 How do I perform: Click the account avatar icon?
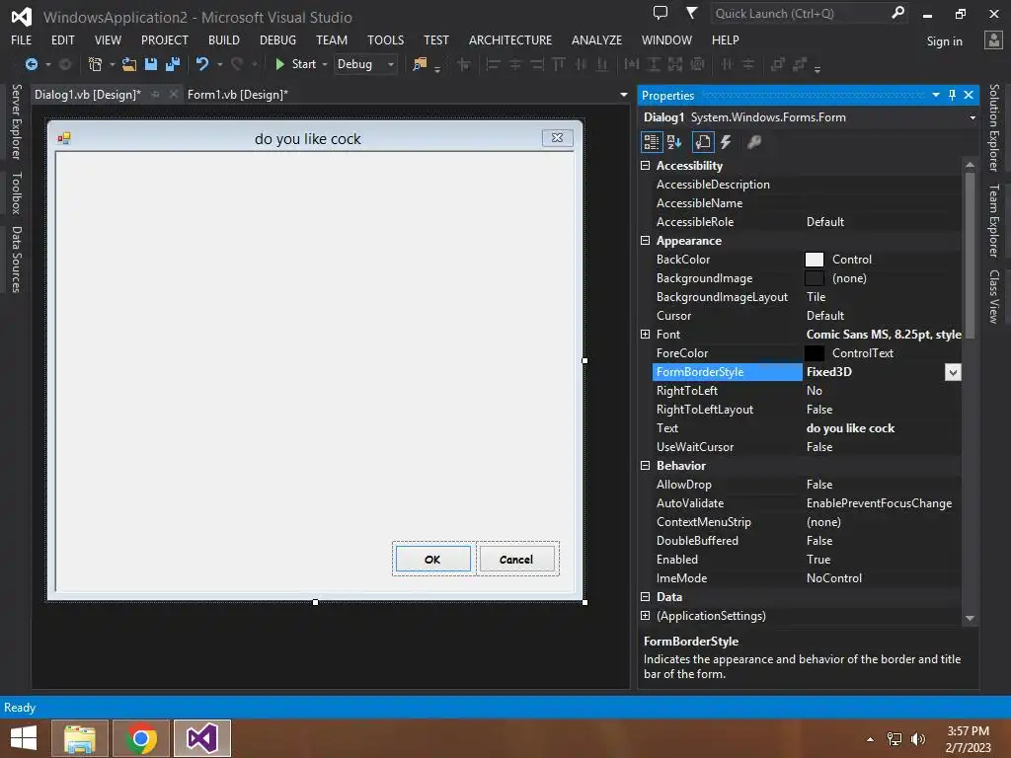[993, 40]
